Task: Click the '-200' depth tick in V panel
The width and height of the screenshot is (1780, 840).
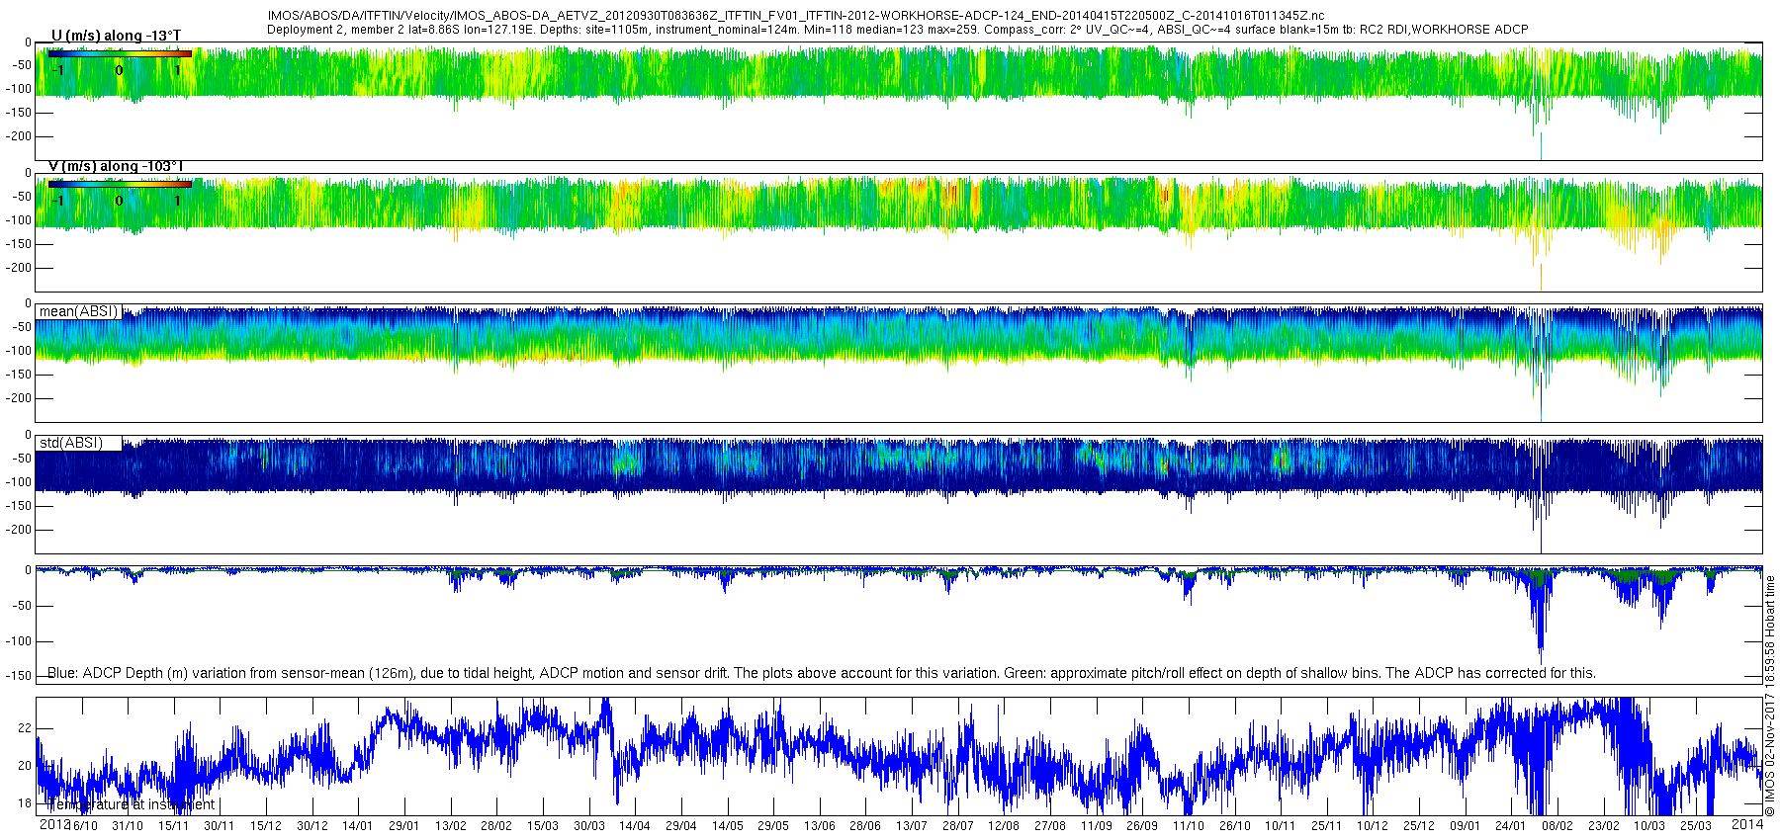Action: point(19,268)
